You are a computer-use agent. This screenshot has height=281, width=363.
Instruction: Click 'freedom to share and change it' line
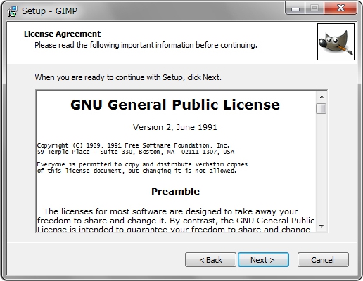coord(176,221)
